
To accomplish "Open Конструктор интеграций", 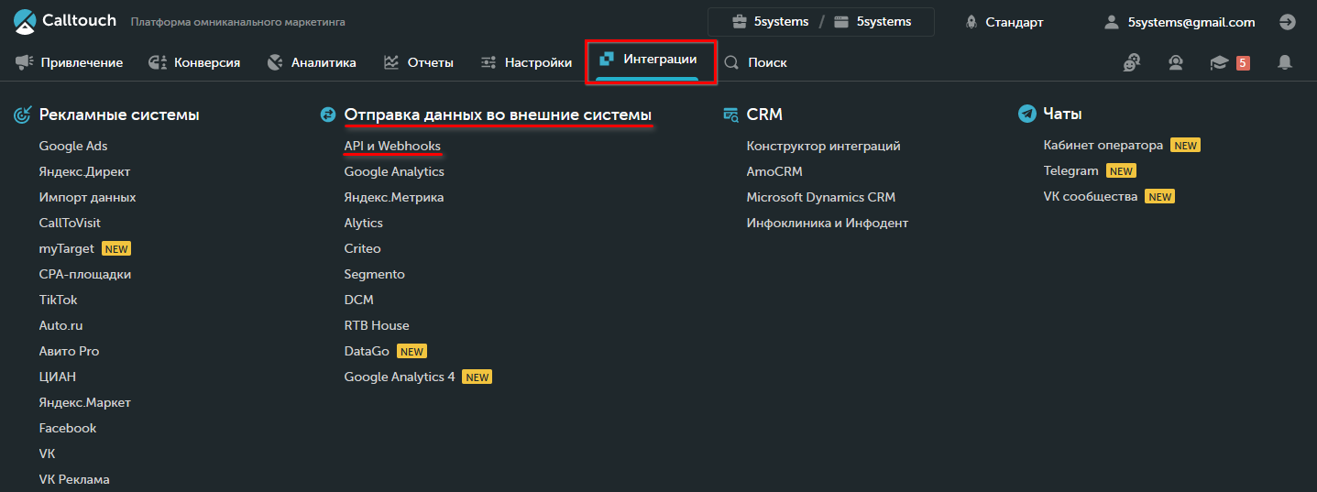I will pyautogui.click(x=823, y=146).
